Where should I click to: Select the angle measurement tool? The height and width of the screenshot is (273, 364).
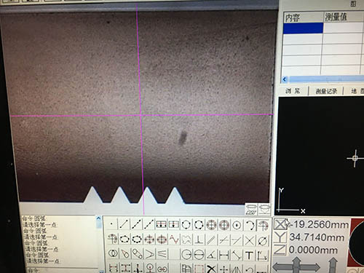(x=211, y=255)
